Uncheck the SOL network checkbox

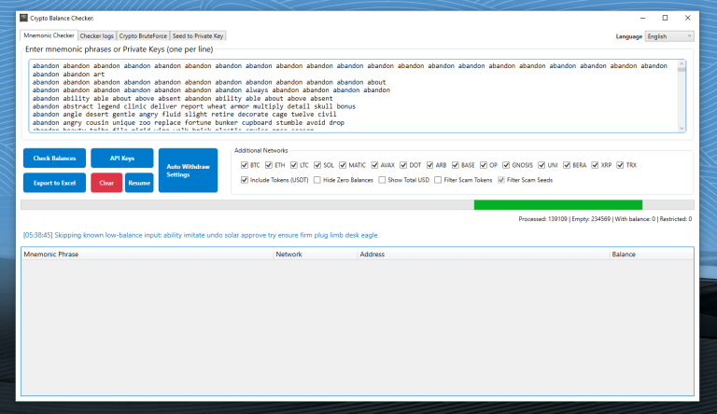coord(317,164)
